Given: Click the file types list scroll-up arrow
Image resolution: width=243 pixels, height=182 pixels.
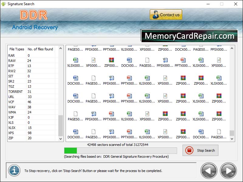Looking at the screenshot, I should (x=60, y=48).
